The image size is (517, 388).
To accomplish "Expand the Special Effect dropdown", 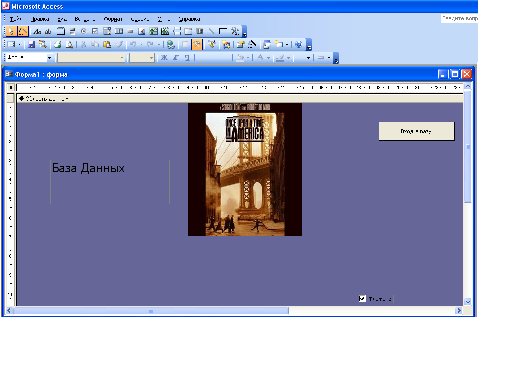I will (329, 58).
